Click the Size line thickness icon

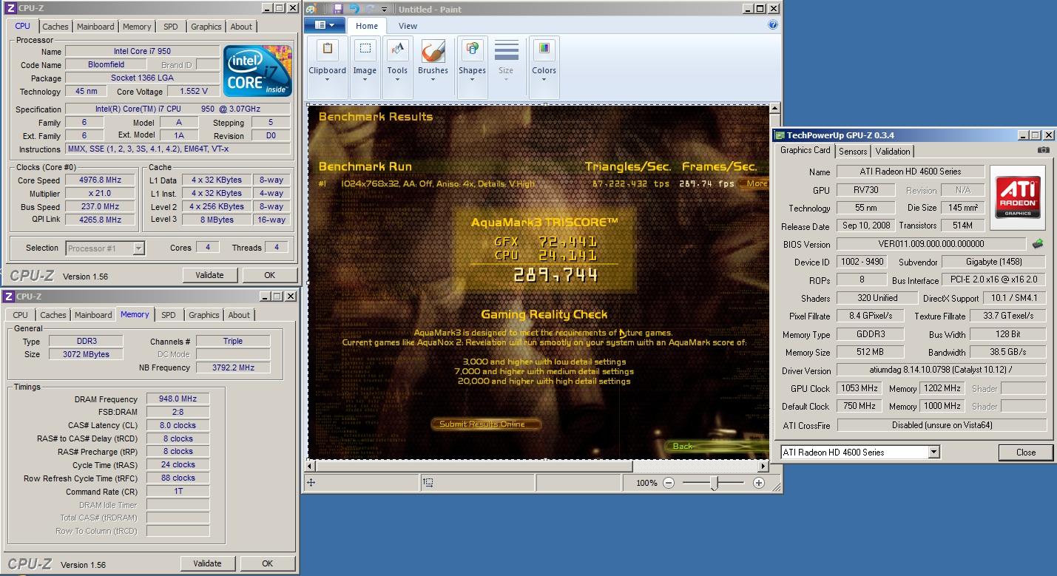click(506, 50)
